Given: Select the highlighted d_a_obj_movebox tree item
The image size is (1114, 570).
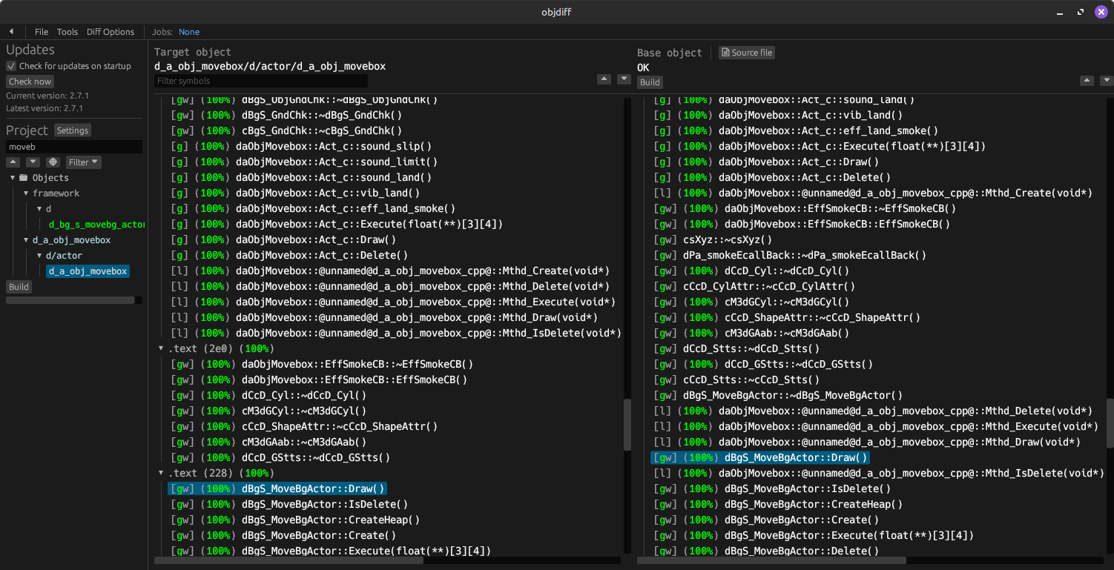Looking at the screenshot, I should point(88,271).
